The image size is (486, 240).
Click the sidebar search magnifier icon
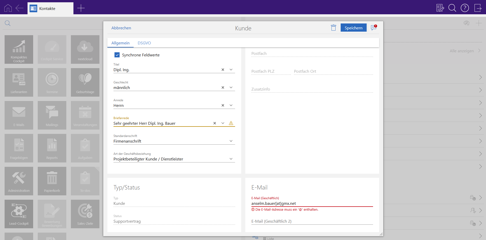click(8, 23)
